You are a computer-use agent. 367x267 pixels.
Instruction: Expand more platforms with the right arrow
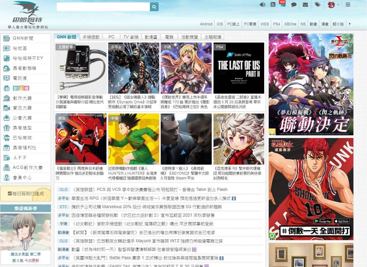[x=350, y=24]
